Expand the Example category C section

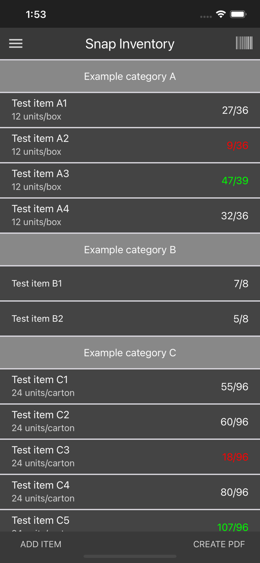(x=130, y=352)
